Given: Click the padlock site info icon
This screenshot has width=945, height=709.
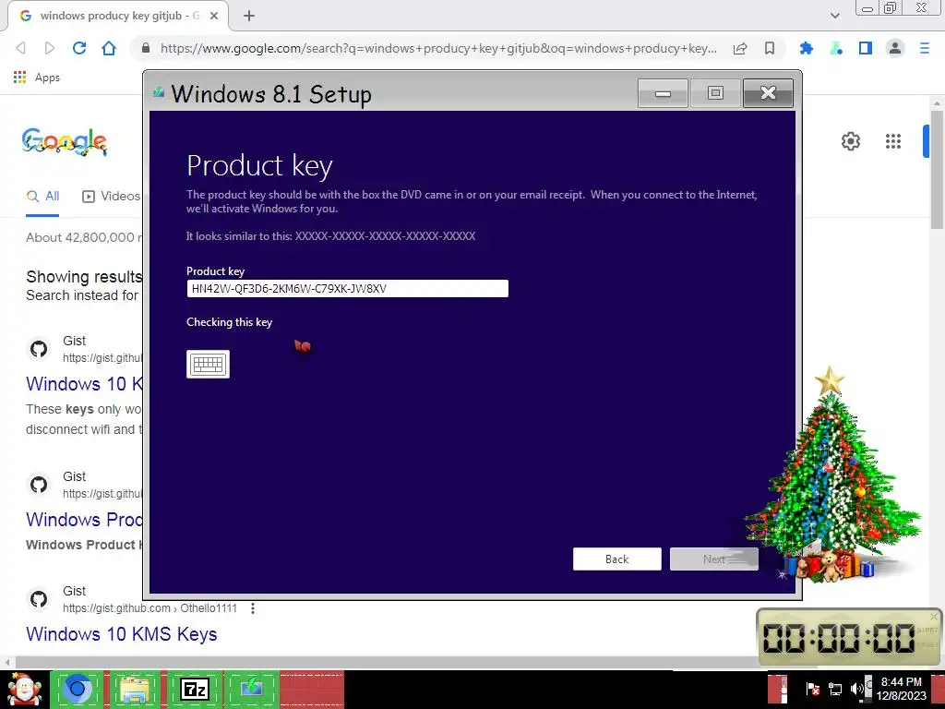Looking at the screenshot, I should pyautogui.click(x=145, y=48).
